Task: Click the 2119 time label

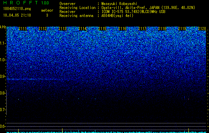Action: [182, 29]
